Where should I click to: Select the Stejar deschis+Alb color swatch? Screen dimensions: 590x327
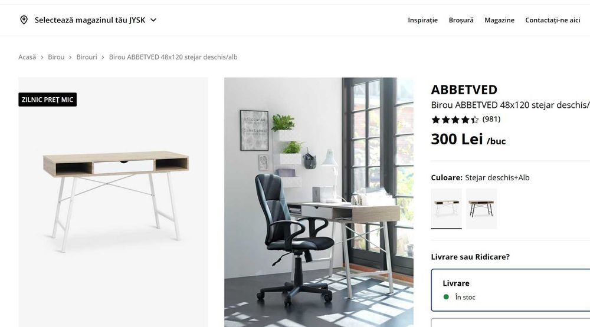pos(446,209)
